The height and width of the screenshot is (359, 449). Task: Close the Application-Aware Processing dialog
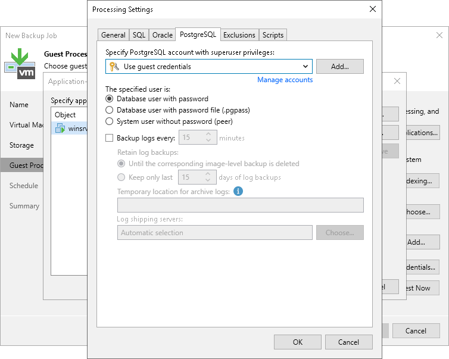pos(397,81)
